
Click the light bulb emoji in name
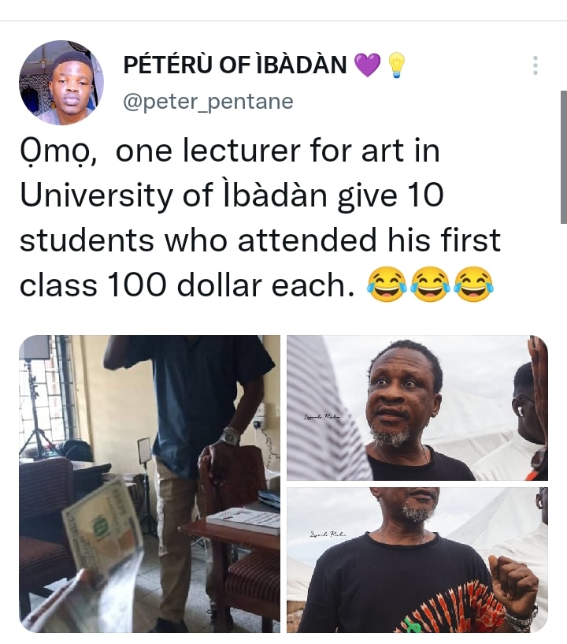coord(396,65)
